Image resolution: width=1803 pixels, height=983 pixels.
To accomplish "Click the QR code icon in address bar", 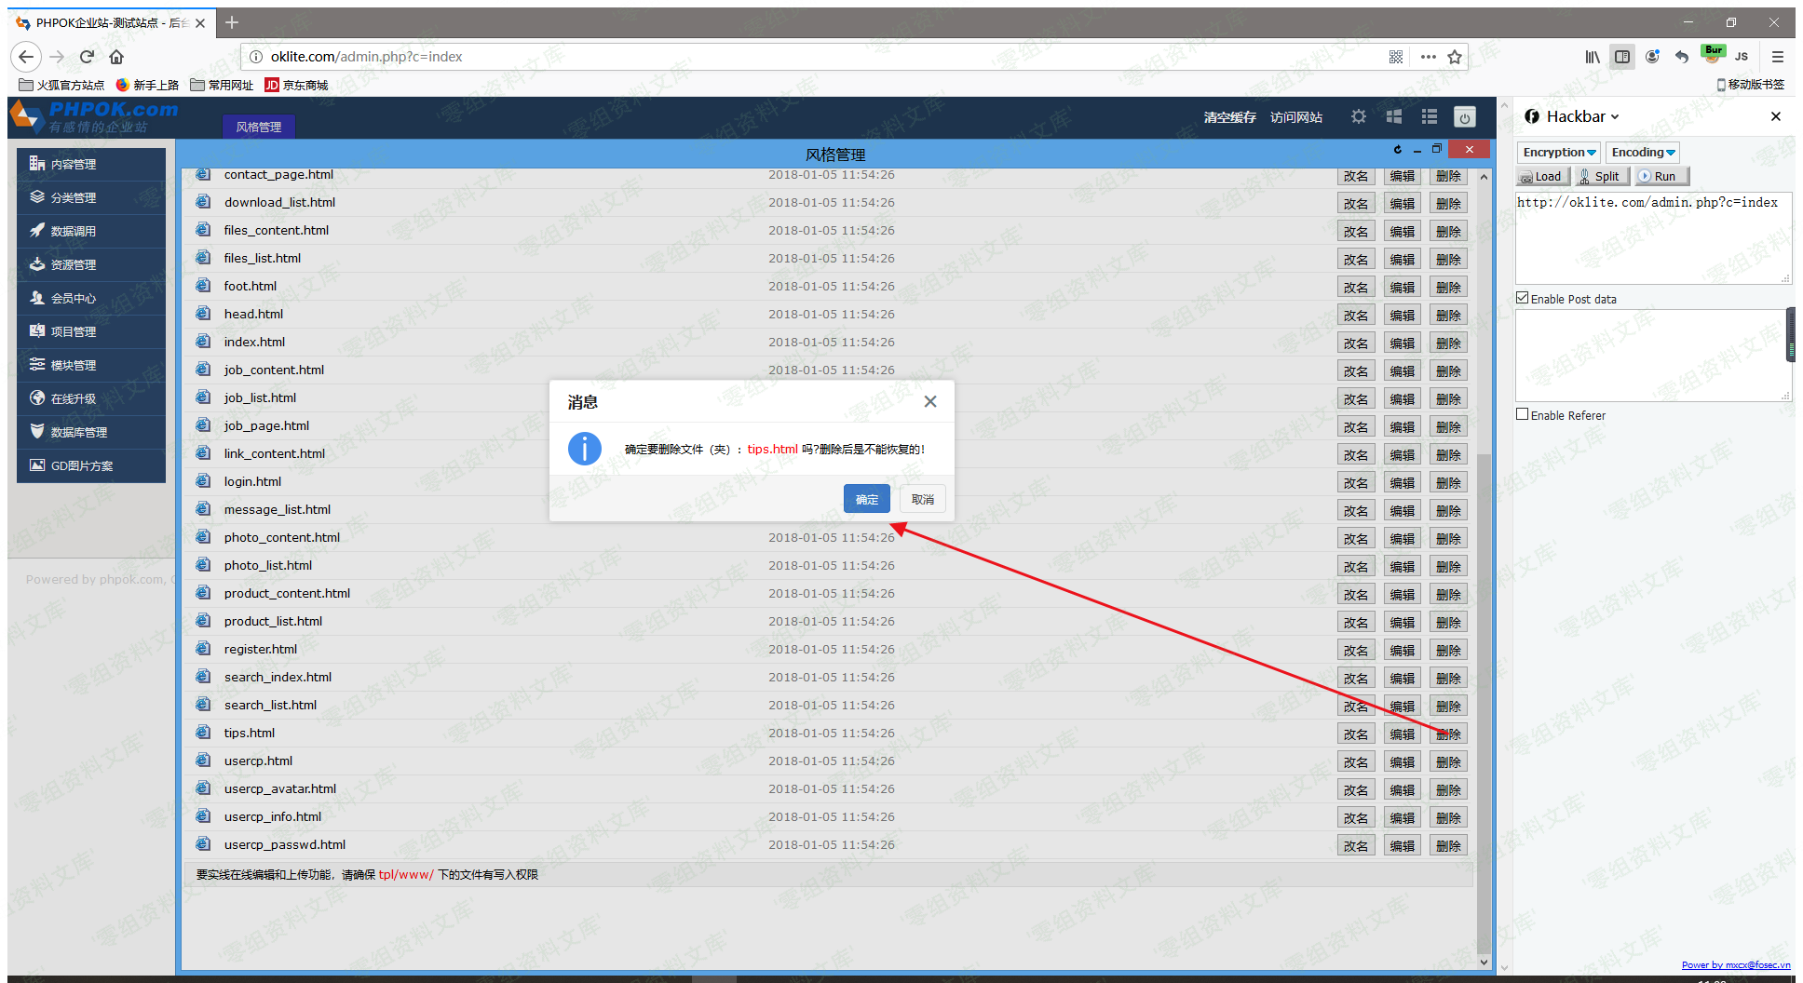I will (1395, 57).
